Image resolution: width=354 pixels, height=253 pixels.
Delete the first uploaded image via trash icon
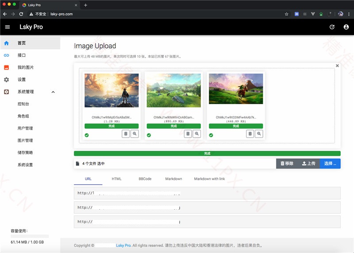(126, 134)
